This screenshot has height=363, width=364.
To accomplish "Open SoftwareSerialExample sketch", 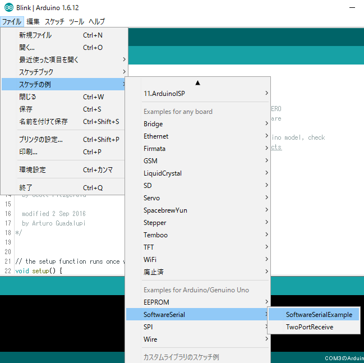I will point(314,314).
